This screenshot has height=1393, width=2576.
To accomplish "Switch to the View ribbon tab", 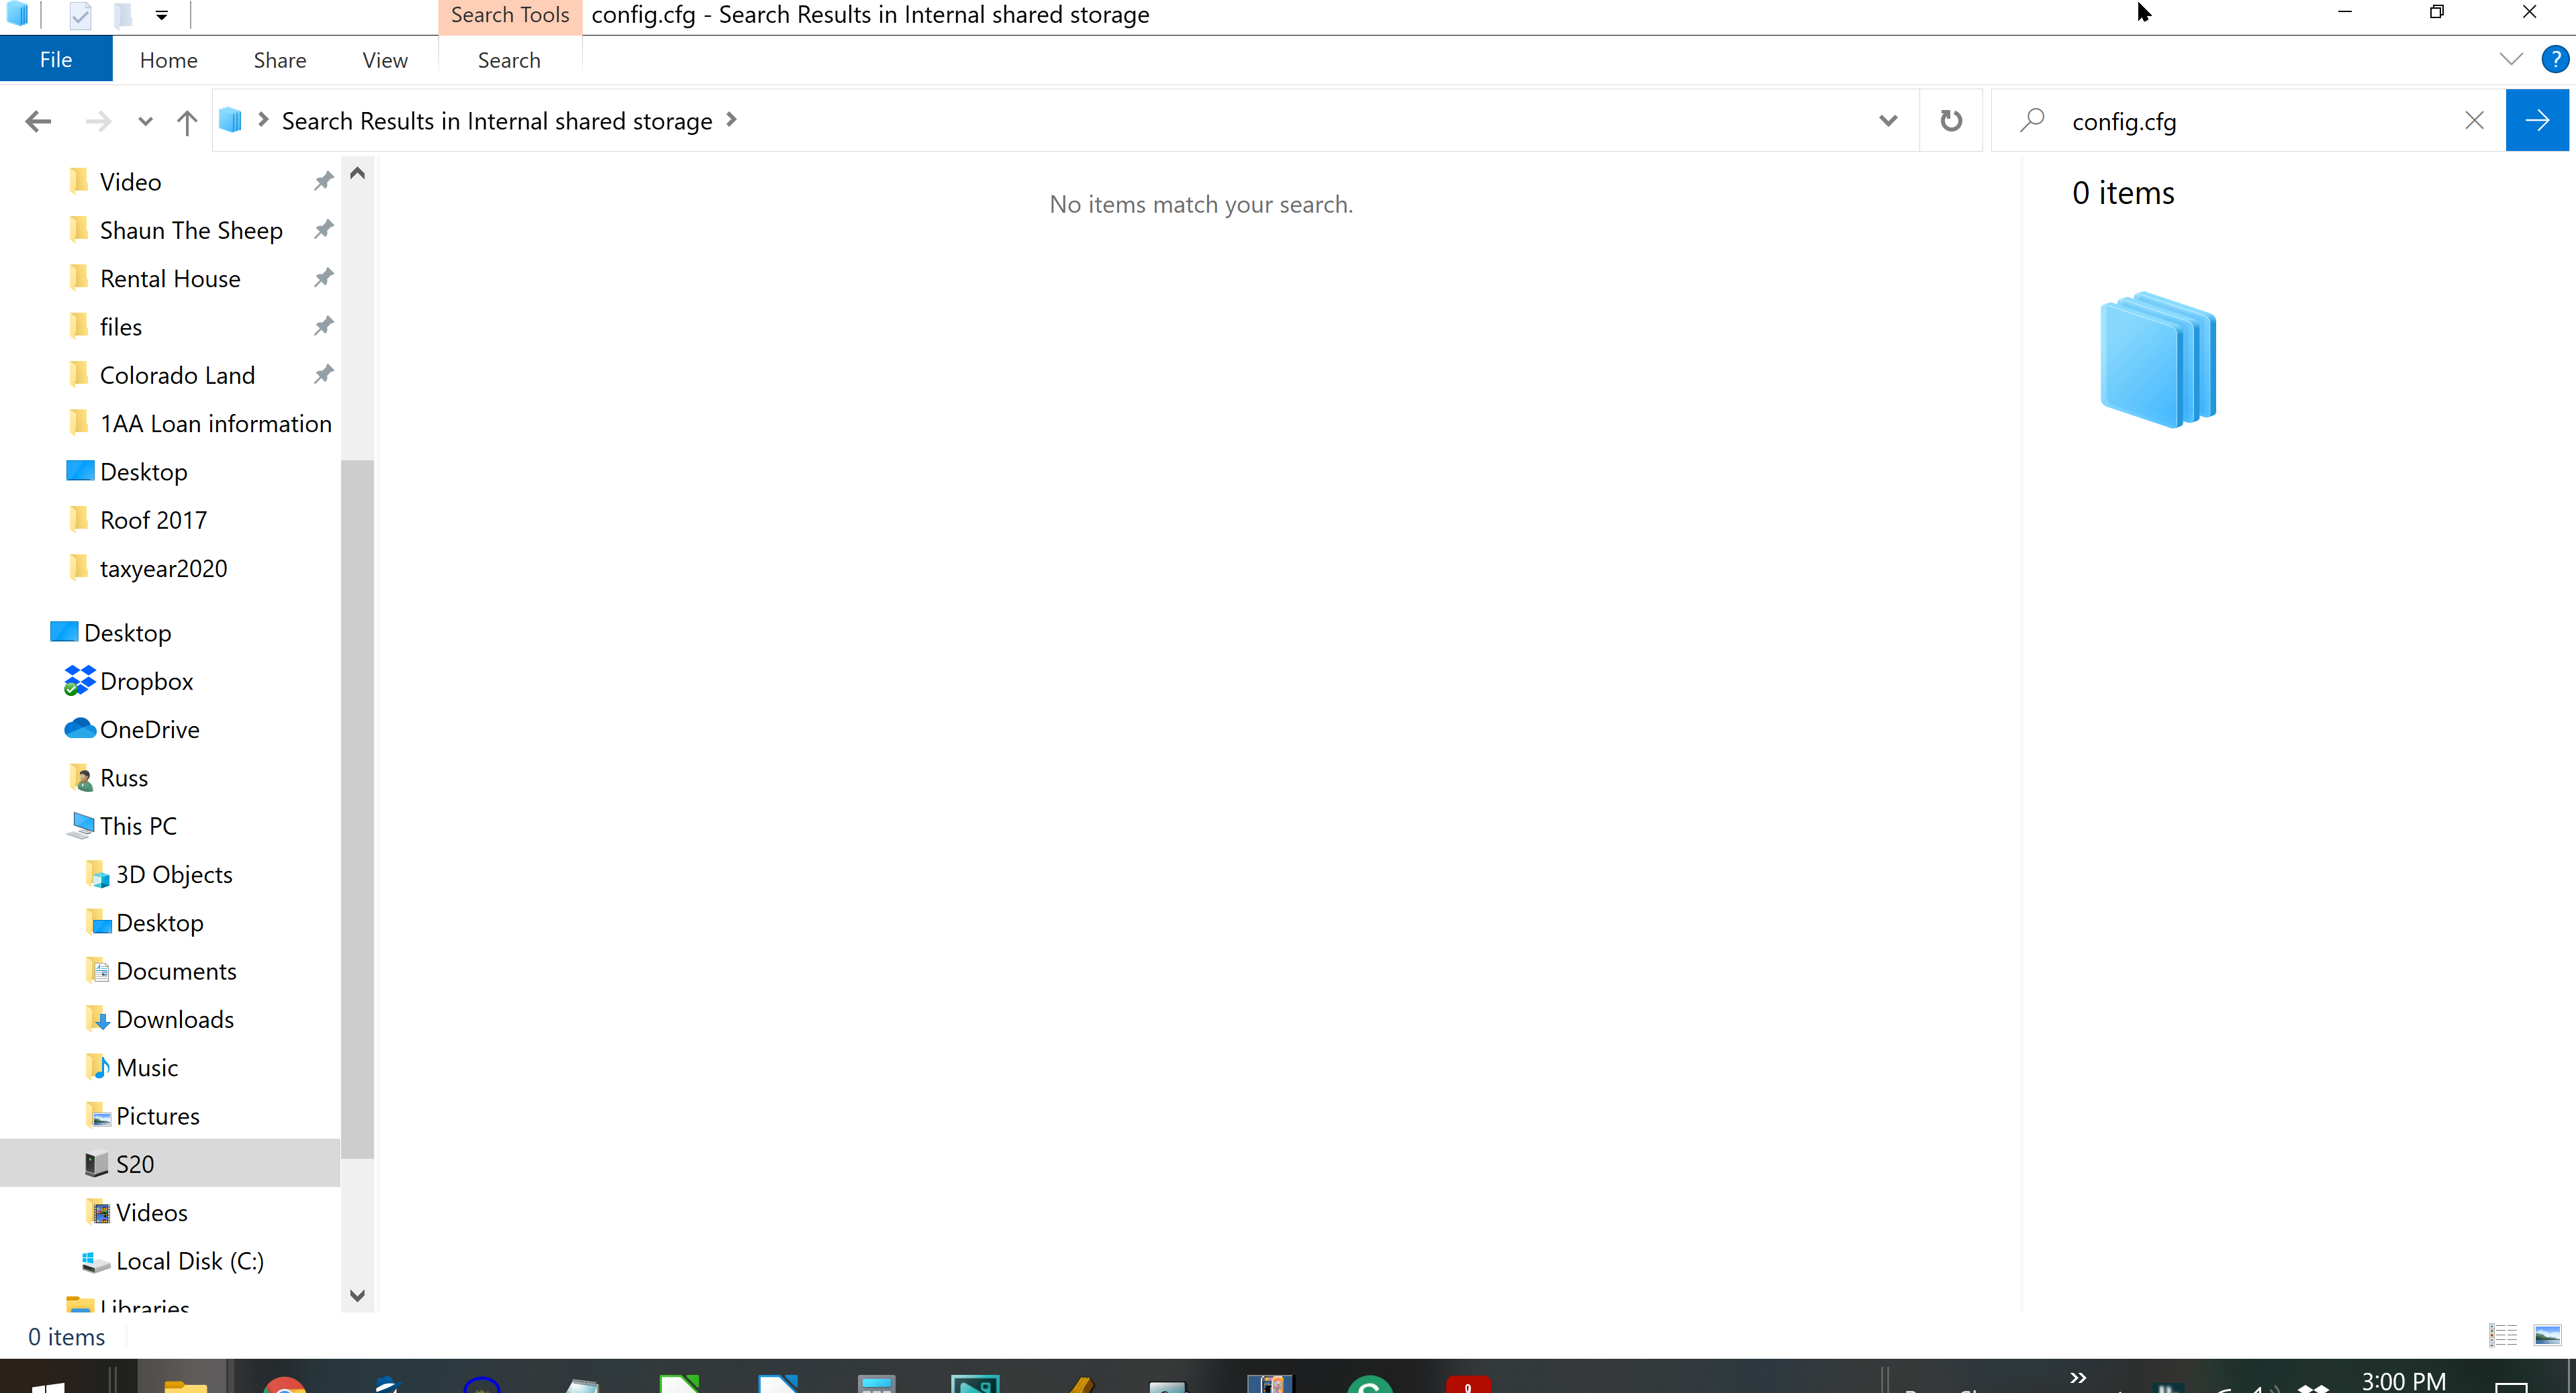I will [x=384, y=60].
